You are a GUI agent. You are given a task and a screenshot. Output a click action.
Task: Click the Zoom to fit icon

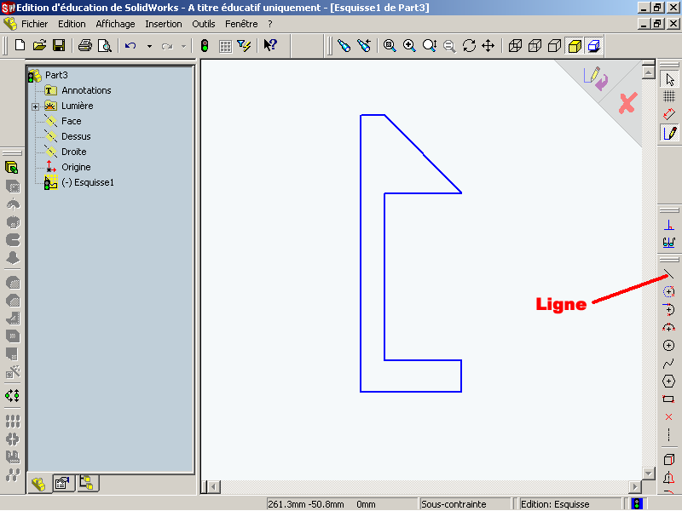390,45
